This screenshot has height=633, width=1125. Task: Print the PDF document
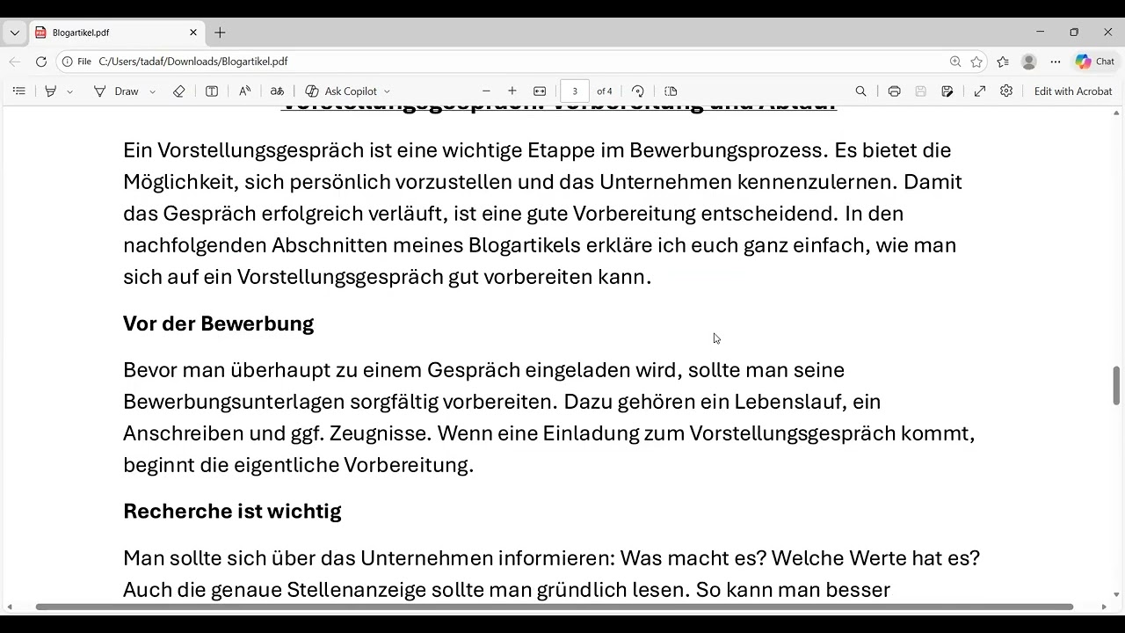tap(894, 91)
